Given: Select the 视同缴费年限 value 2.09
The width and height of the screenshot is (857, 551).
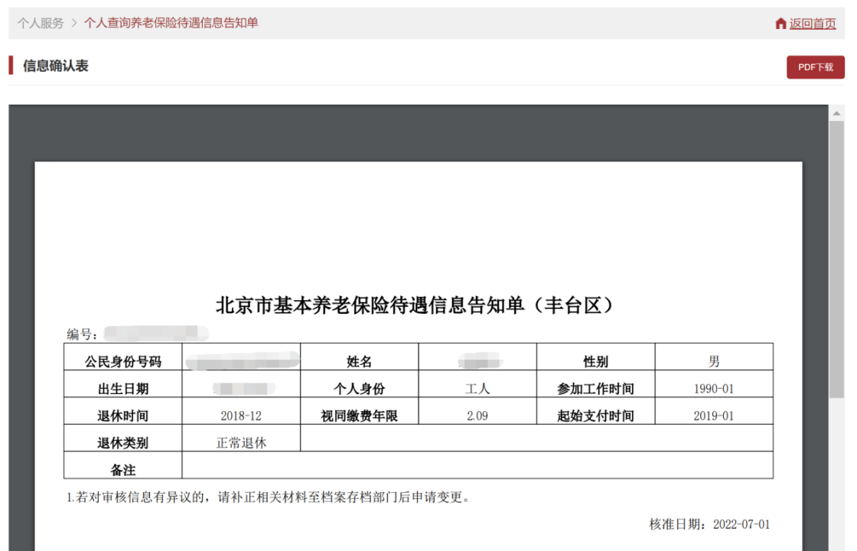Looking at the screenshot, I should [x=477, y=416].
